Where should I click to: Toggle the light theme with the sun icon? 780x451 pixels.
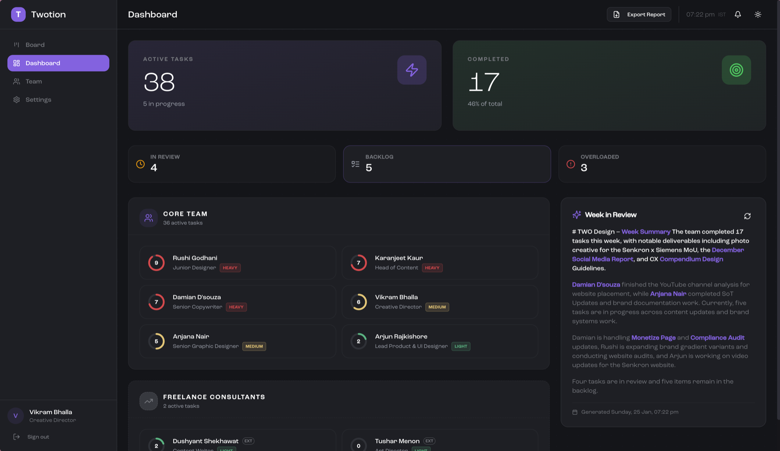(x=758, y=14)
